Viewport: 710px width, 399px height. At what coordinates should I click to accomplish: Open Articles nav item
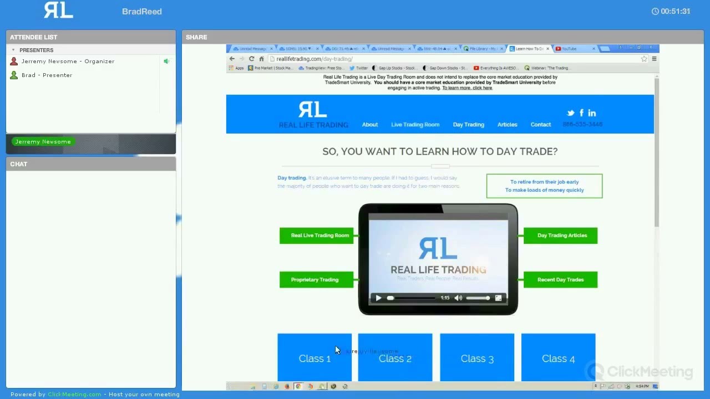[x=507, y=125]
